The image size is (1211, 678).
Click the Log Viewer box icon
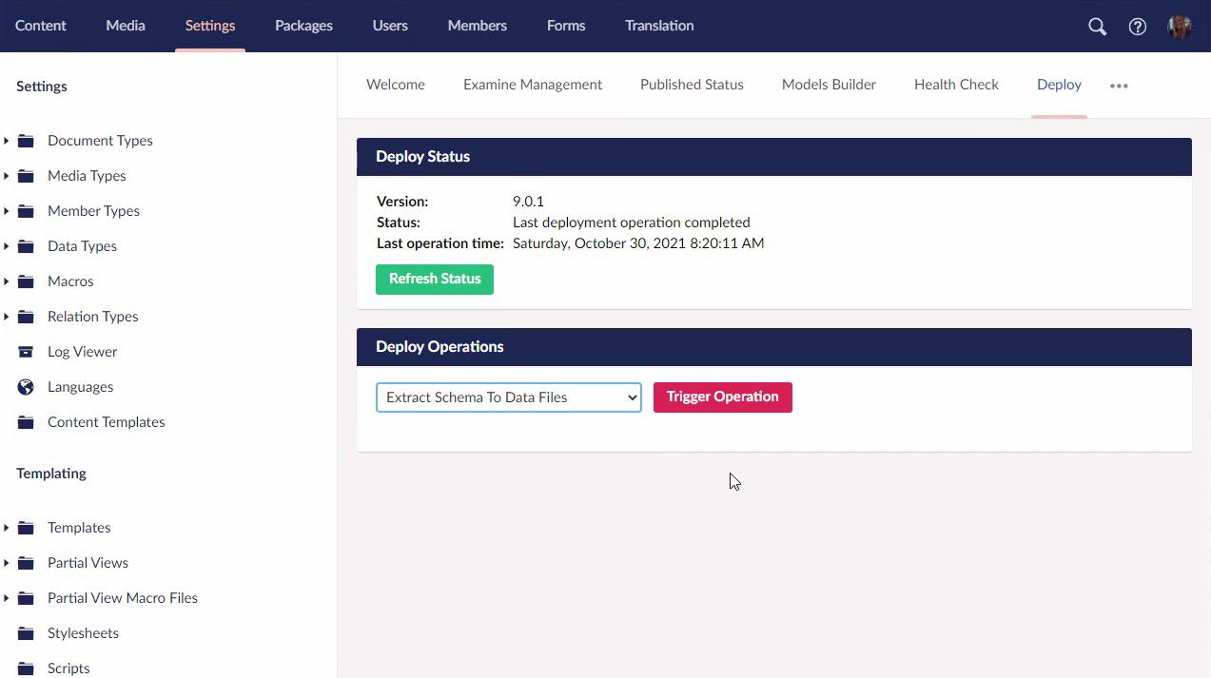coord(27,352)
